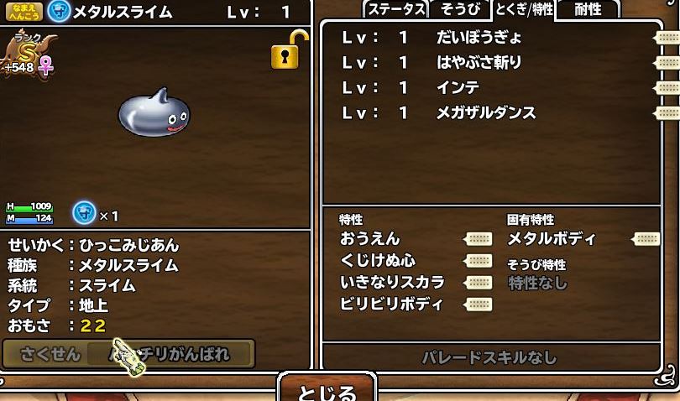Show details tag for くじけぬ心 trait
680x401 pixels.
click(x=478, y=261)
